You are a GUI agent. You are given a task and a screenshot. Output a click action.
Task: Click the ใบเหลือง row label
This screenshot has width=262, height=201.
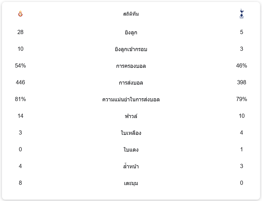(131, 133)
